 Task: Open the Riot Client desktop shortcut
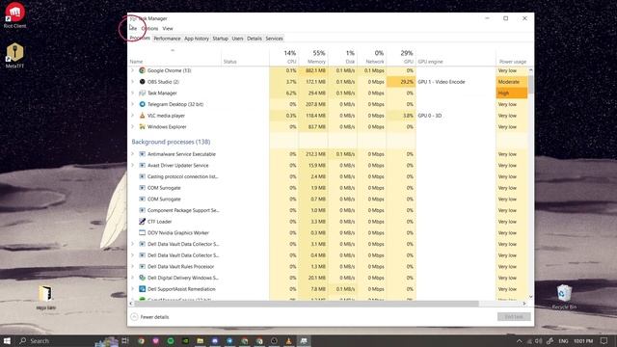pyautogui.click(x=14, y=15)
